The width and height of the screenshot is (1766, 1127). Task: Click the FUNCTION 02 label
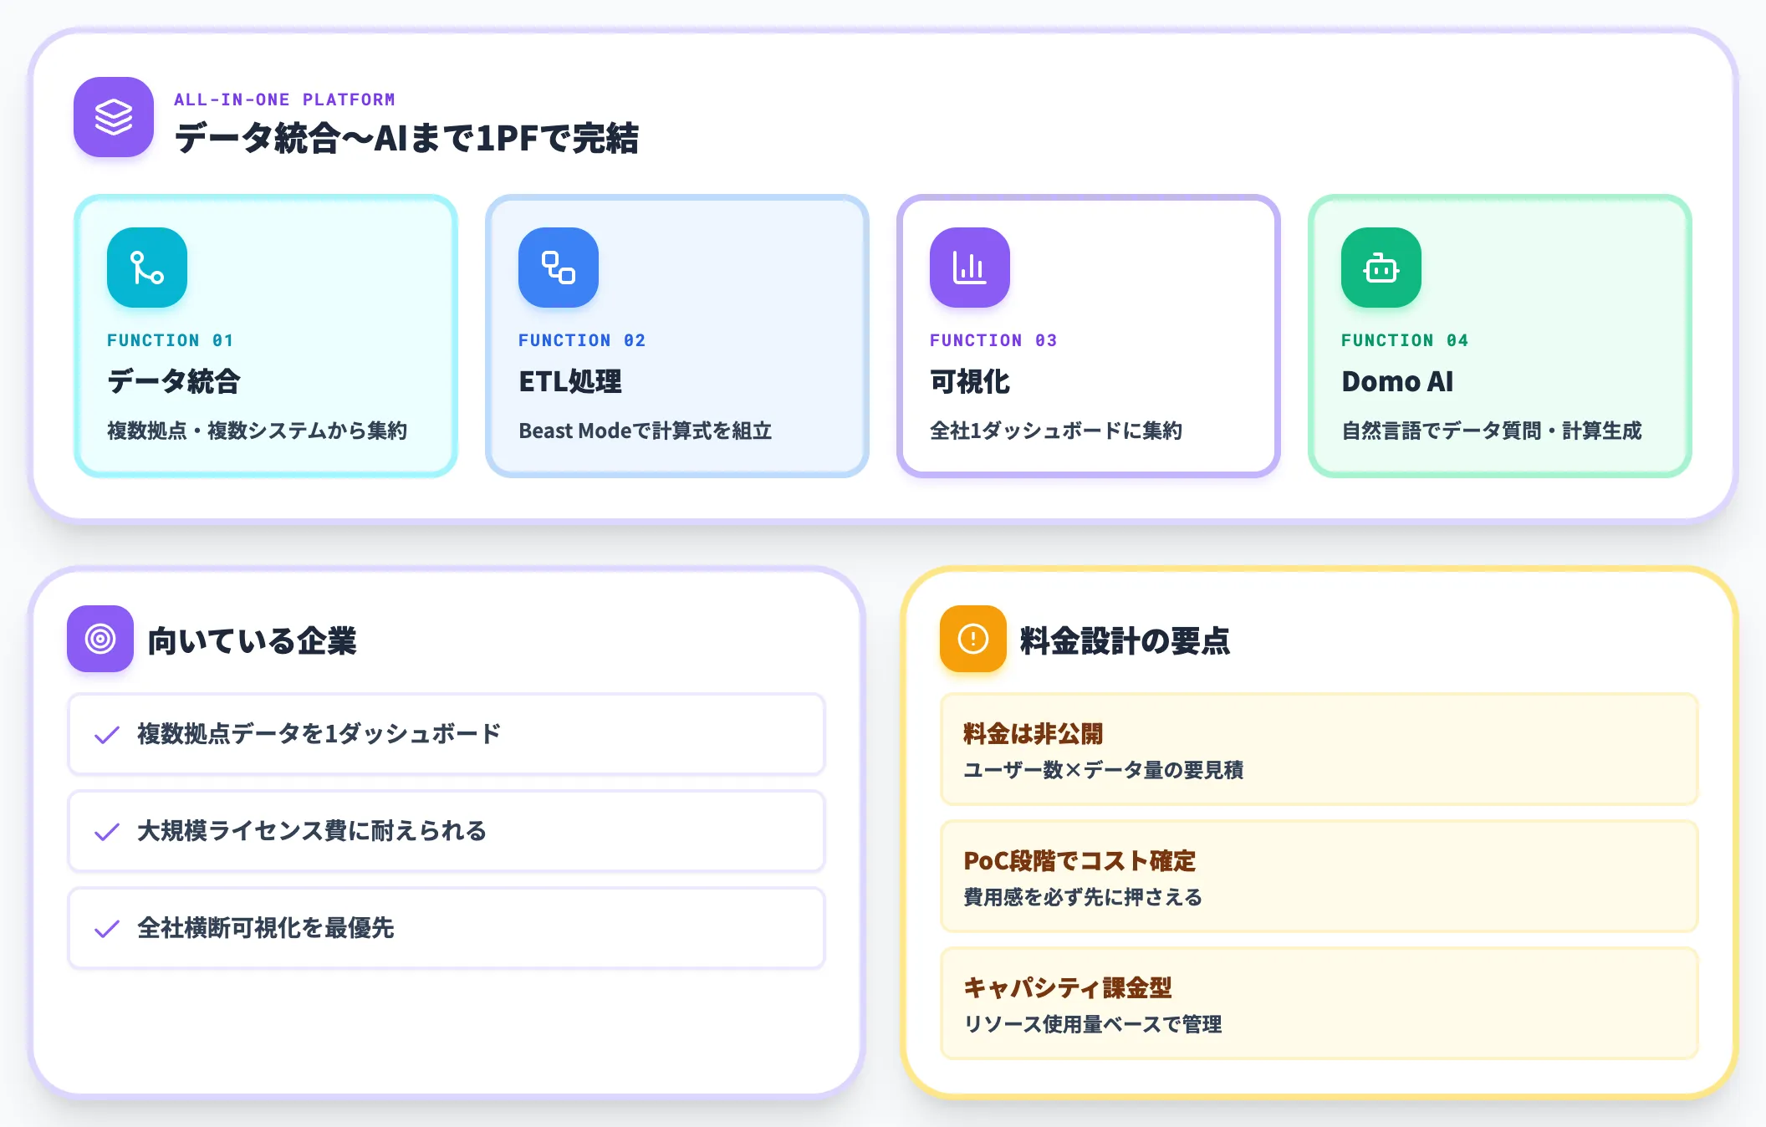pyautogui.click(x=582, y=340)
